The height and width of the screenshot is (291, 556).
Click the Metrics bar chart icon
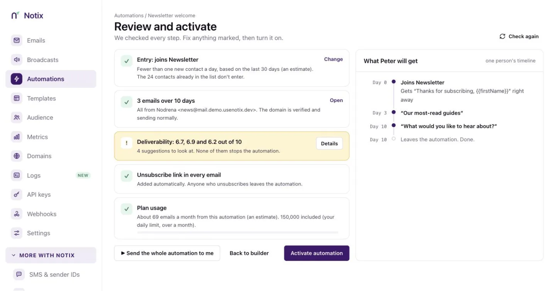point(17,137)
